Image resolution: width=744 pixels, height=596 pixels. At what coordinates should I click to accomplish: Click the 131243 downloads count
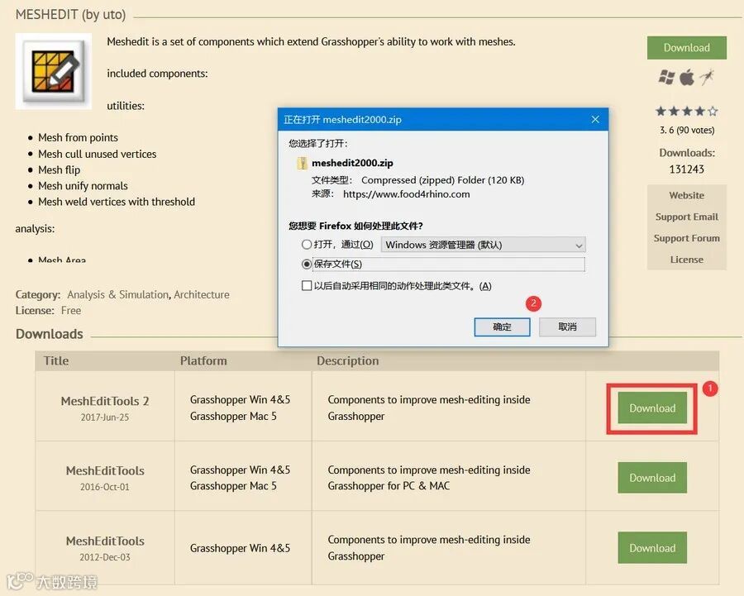[x=687, y=169]
